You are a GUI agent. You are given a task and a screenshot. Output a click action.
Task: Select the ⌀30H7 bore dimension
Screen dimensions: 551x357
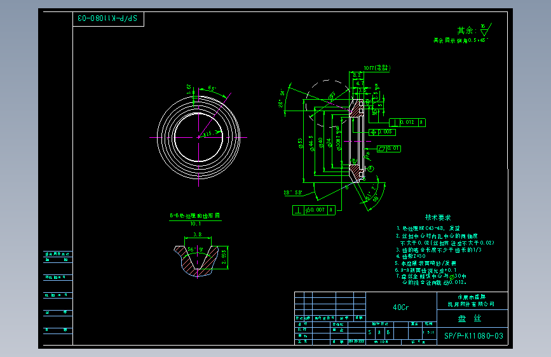pos(338,138)
